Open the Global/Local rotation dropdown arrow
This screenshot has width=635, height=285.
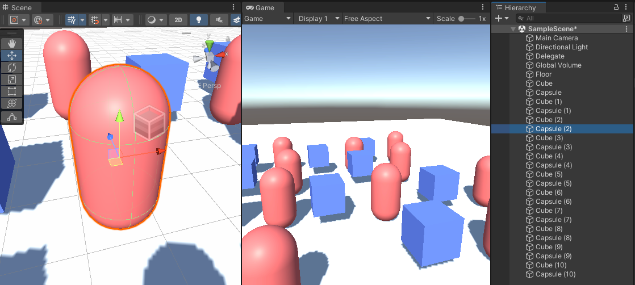pos(48,20)
